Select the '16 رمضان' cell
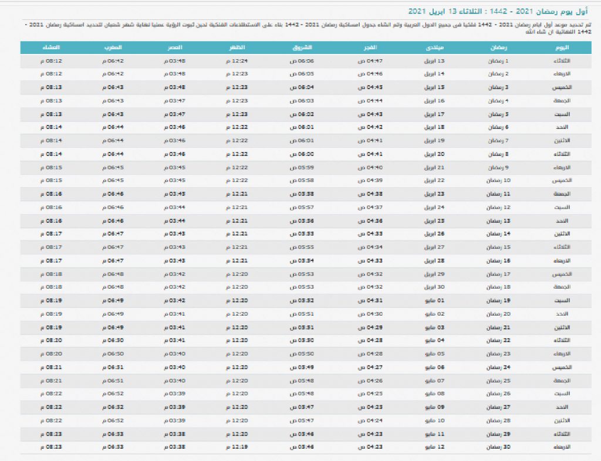The image size is (601, 461). point(498,261)
